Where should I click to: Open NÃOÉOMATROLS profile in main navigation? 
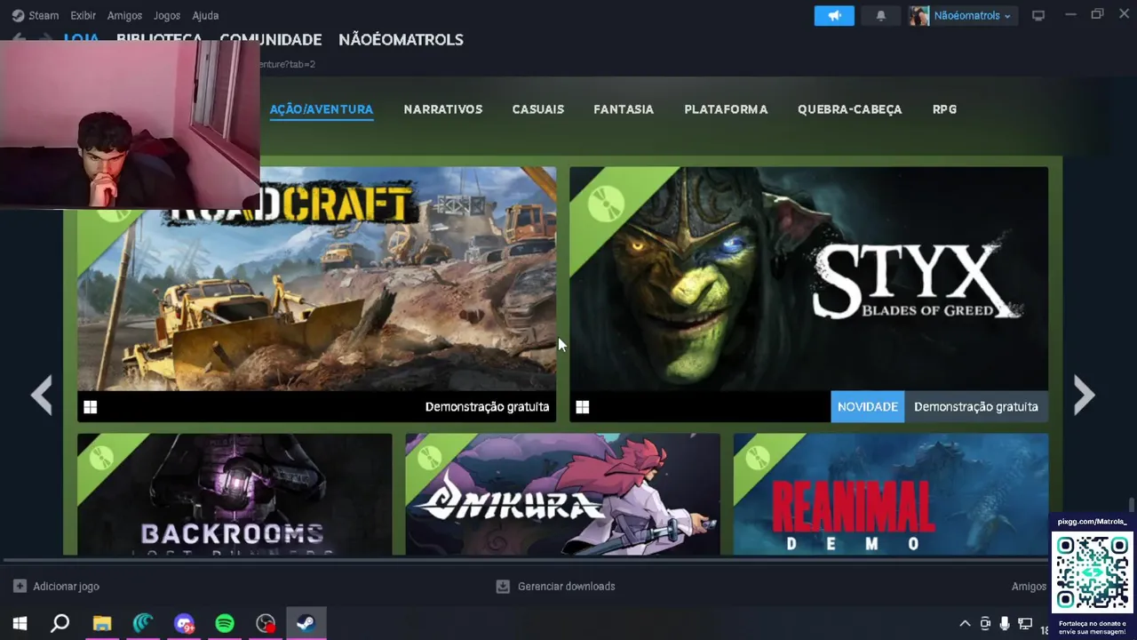(x=401, y=40)
